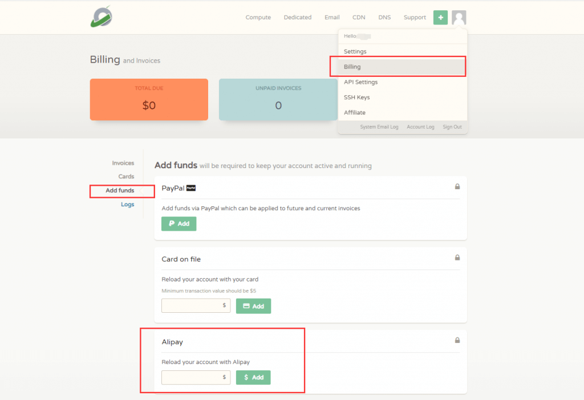Select API Settings from account dropdown
The width and height of the screenshot is (584, 400).
[403, 82]
